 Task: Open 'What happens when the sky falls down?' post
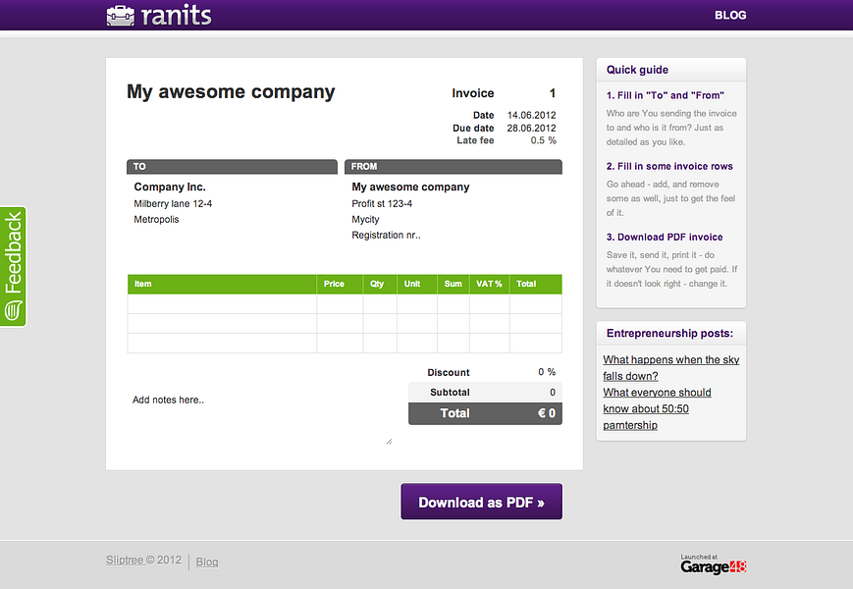coord(670,368)
